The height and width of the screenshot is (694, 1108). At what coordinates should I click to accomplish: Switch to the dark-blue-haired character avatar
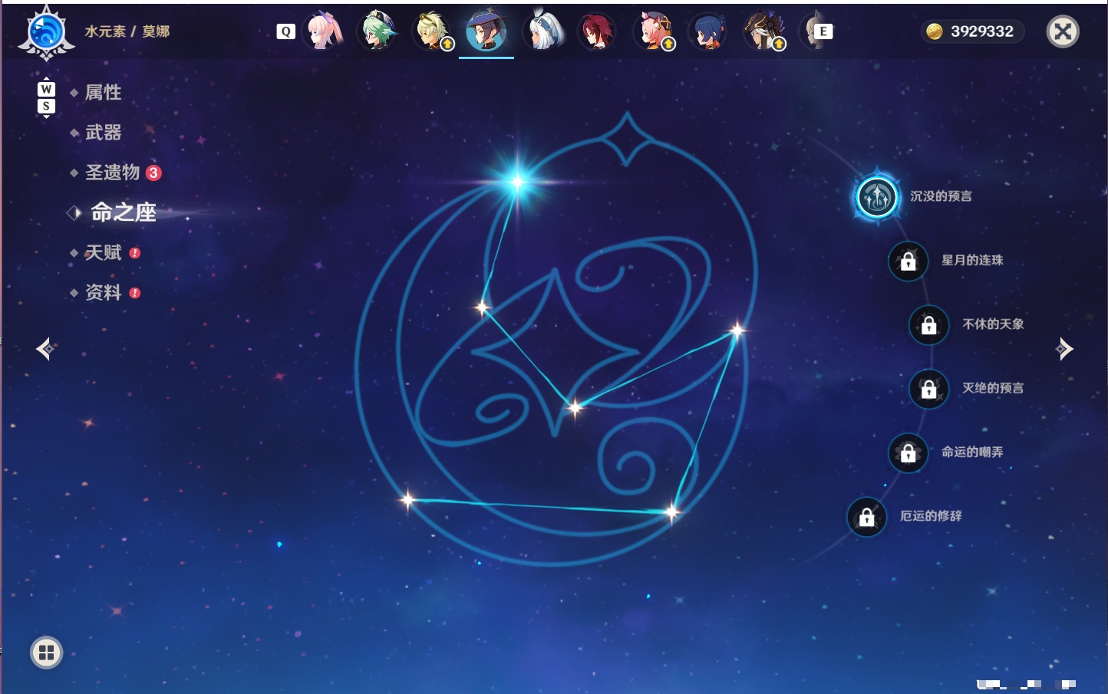[707, 31]
